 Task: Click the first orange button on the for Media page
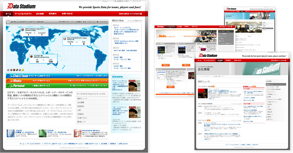pos(166,65)
